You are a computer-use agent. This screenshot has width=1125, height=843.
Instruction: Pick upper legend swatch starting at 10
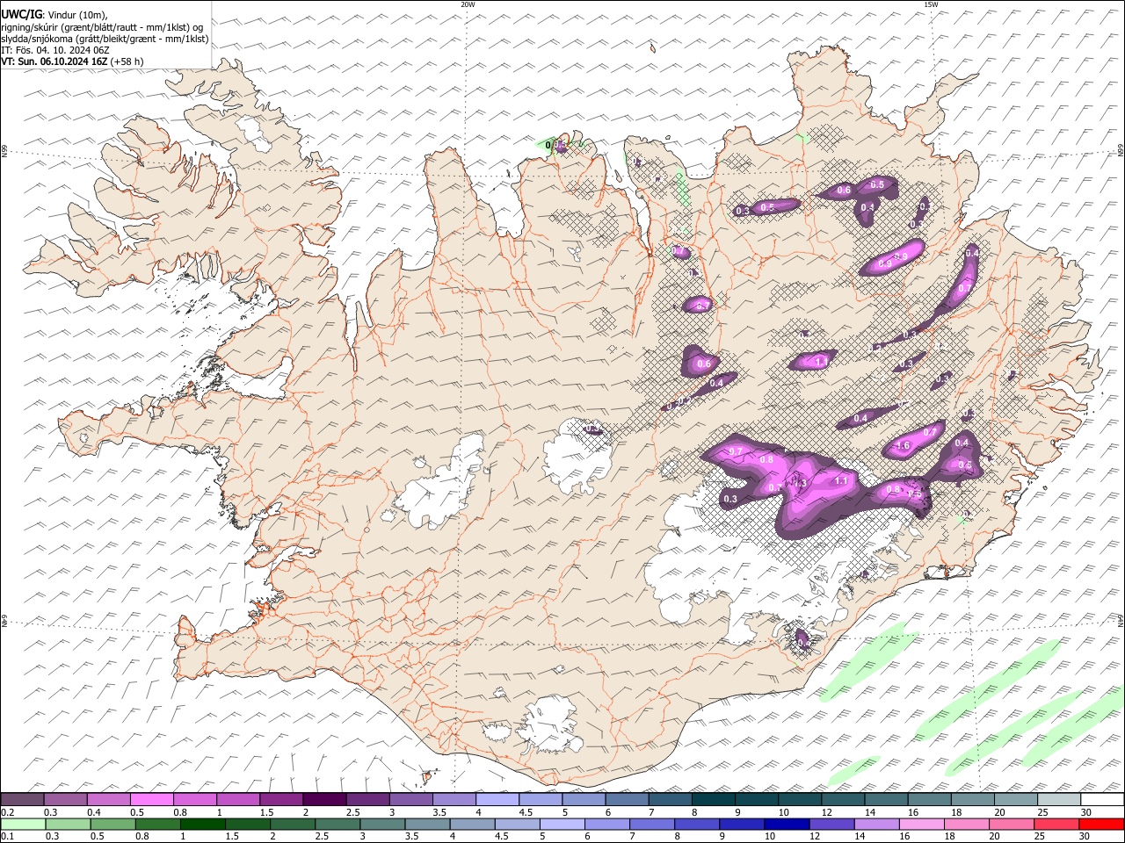[x=800, y=799]
